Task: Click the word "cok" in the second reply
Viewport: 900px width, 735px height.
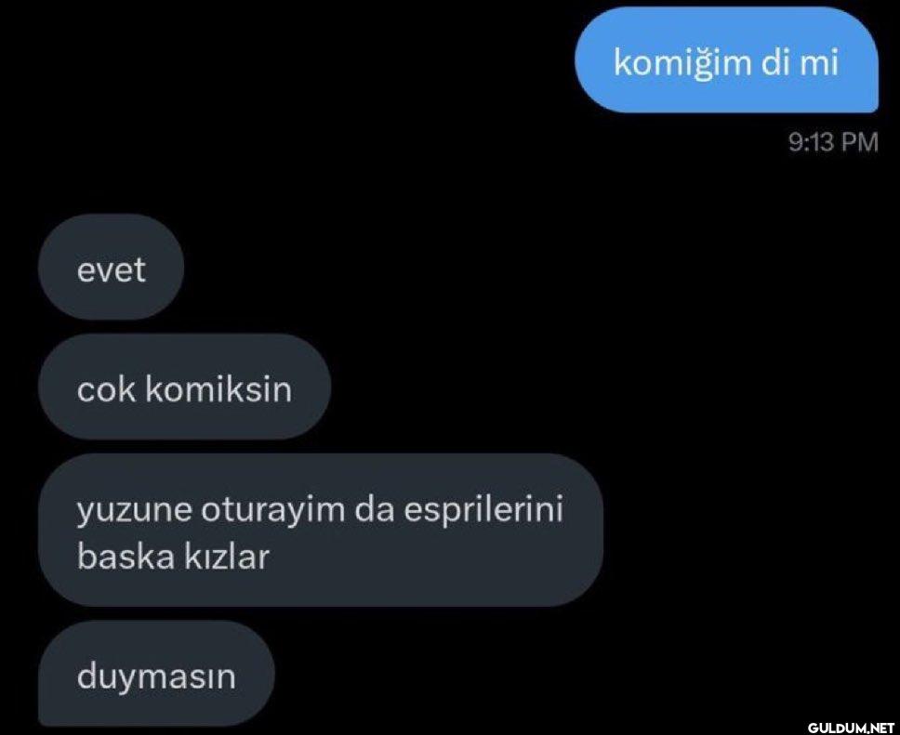Action: [106, 389]
